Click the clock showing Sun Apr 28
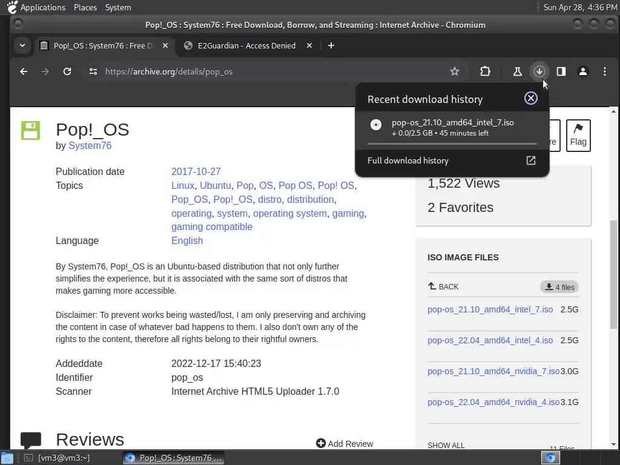620x465 pixels. (x=579, y=7)
